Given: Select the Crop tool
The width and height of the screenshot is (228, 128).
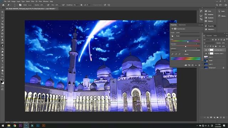Looking at the screenshot, I should tap(2, 24).
